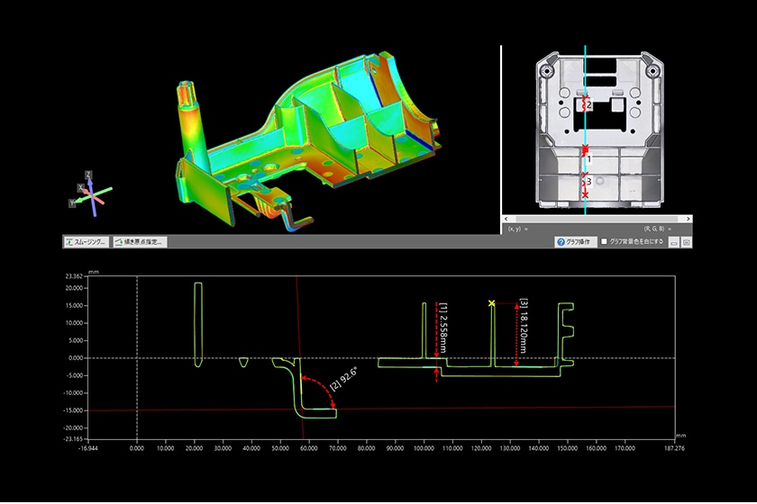The width and height of the screenshot is (757, 504).
Task: Select measurement marker 1 on top view
Action: pyautogui.click(x=588, y=157)
